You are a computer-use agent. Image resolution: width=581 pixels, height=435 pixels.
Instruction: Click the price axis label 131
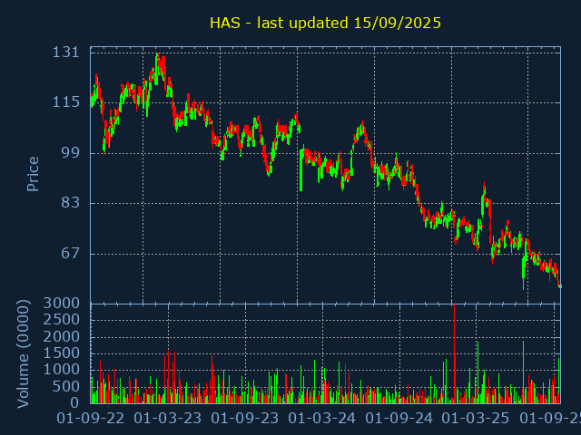[x=66, y=53]
